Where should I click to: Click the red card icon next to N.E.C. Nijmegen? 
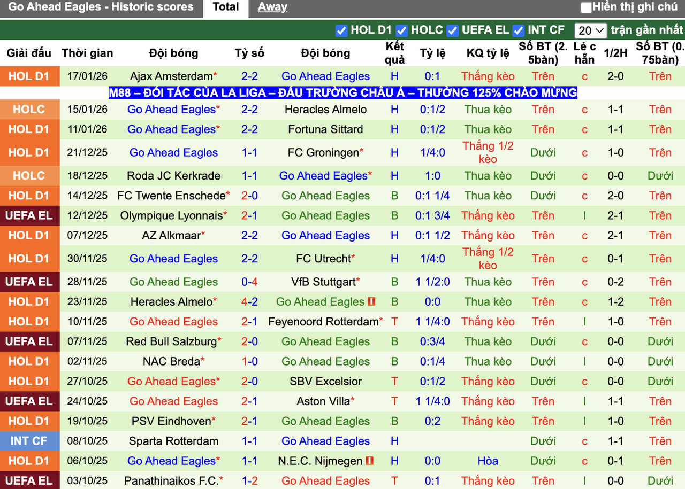(369, 461)
